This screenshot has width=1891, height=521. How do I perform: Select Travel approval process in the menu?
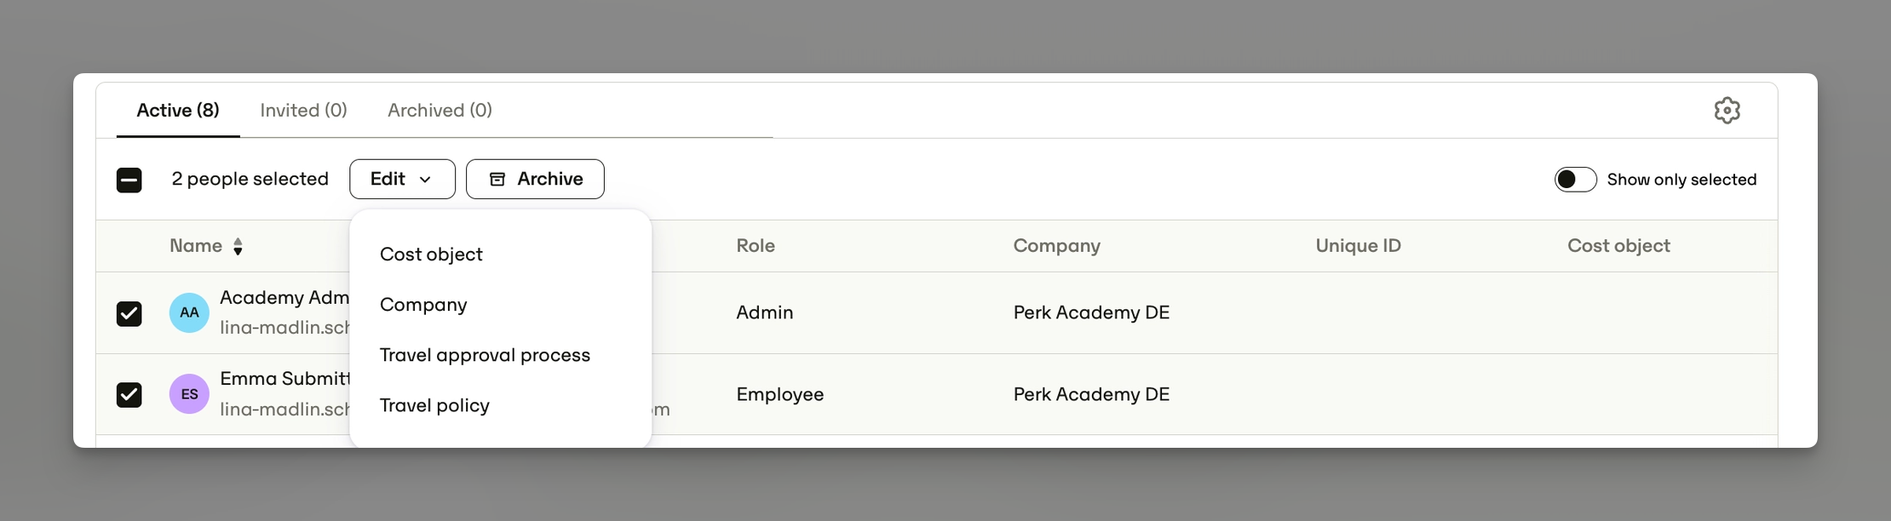485,355
